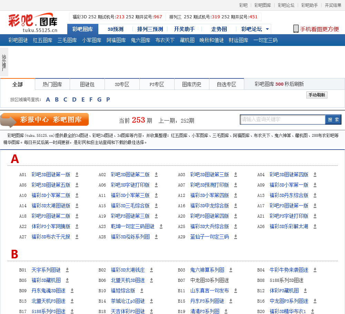
Task: Download 蓝仙子一句定三码 with its icon
Action: click(236, 237)
